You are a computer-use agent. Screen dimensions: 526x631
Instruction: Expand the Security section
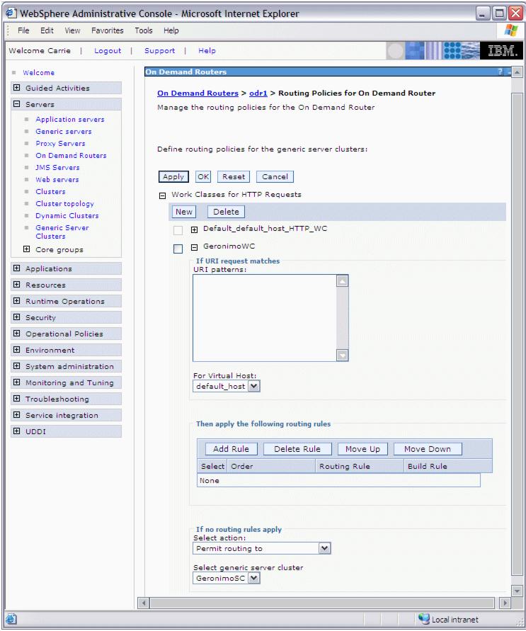coord(16,317)
